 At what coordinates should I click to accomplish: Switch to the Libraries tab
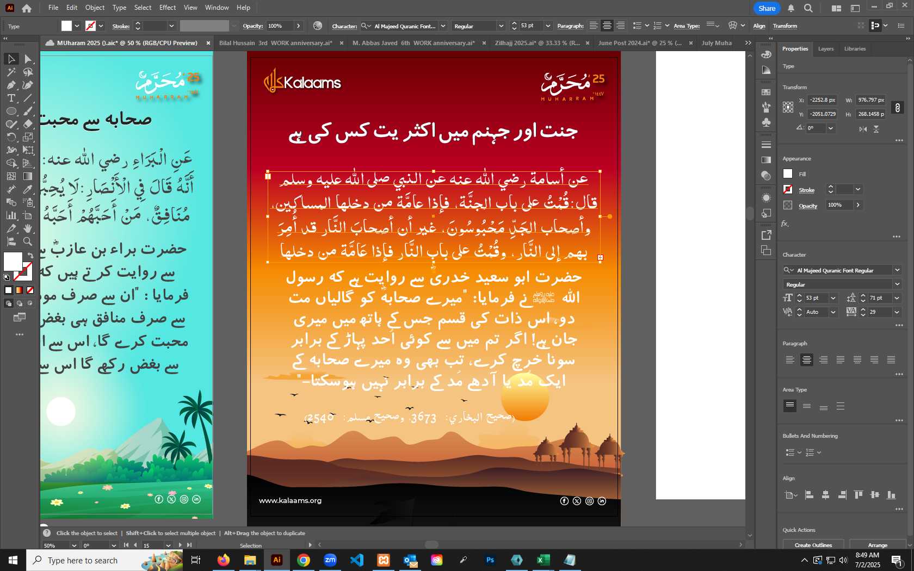(855, 49)
